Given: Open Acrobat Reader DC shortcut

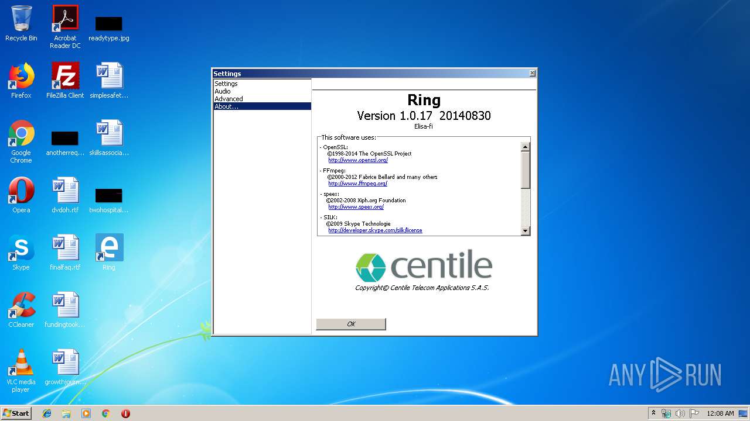Looking at the screenshot, I should (x=65, y=27).
